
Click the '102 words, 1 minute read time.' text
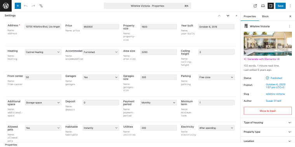262,66
